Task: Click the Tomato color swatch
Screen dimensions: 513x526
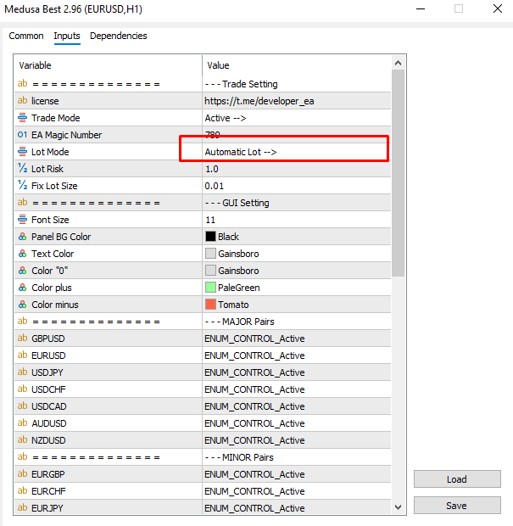Action: (x=210, y=305)
